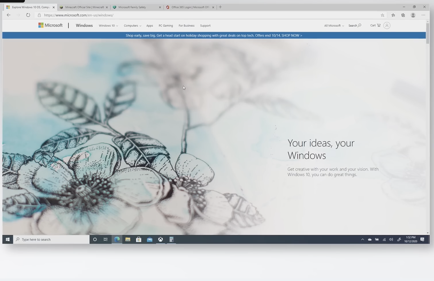The image size is (434, 281).
Task: Close the Microsoft Family Safety tab
Action: click(x=160, y=7)
